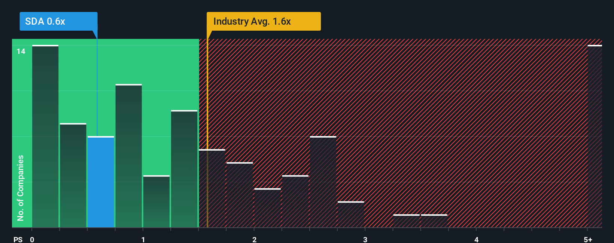Click the hatched bar between 2.75 and 3
This screenshot has width=614, height=243.
[351, 215]
